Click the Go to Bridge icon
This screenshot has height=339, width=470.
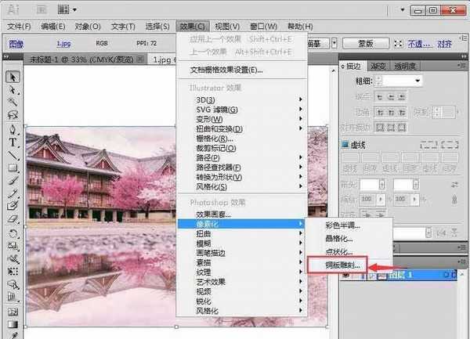tap(42, 10)
